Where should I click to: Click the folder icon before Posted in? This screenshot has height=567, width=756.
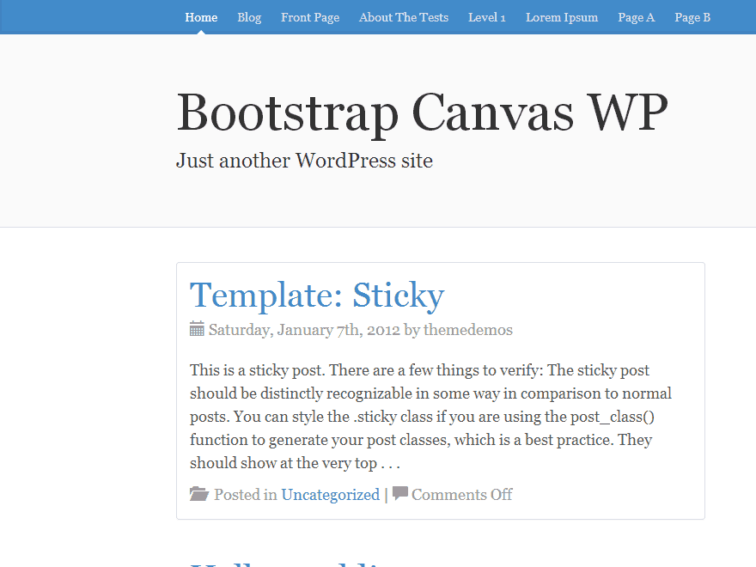point(198,493)
